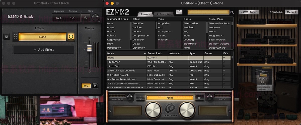Click the Add Effect button
This screenshot has width=301, height=125.
[44, 50]
